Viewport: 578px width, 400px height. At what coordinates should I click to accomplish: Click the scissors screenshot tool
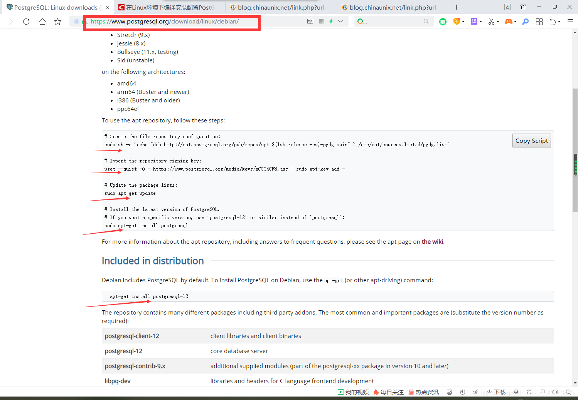(x=491, y=22)
